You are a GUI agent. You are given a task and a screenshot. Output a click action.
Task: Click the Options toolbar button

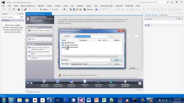[x=89, y=9]
